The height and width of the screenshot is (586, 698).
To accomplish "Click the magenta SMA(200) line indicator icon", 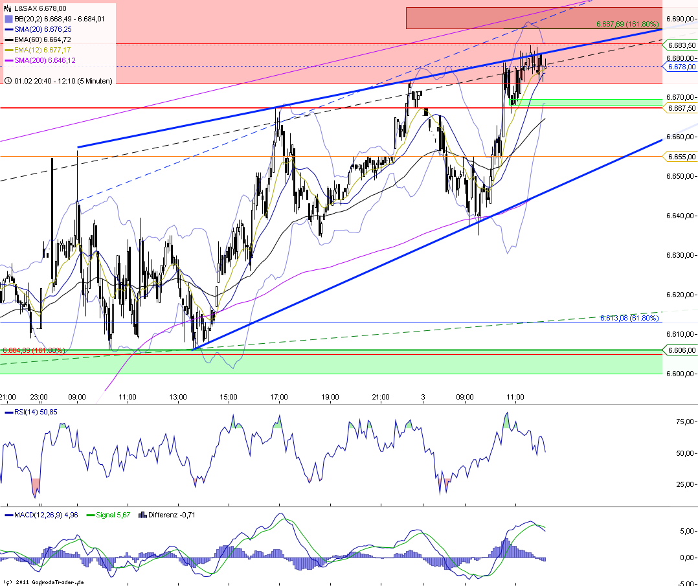I will pyautogui.click(x=8, y=60).
